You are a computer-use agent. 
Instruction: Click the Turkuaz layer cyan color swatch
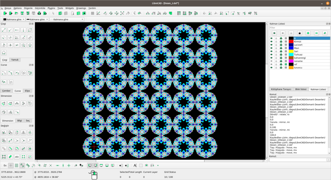coord(291,55)
